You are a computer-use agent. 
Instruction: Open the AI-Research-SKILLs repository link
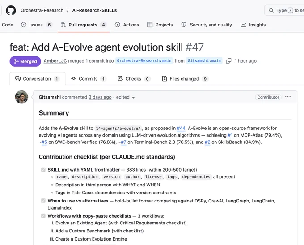[x=94, y=10]
